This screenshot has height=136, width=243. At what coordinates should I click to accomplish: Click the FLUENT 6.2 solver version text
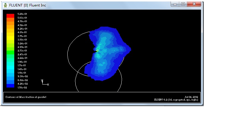pos(176,100)
